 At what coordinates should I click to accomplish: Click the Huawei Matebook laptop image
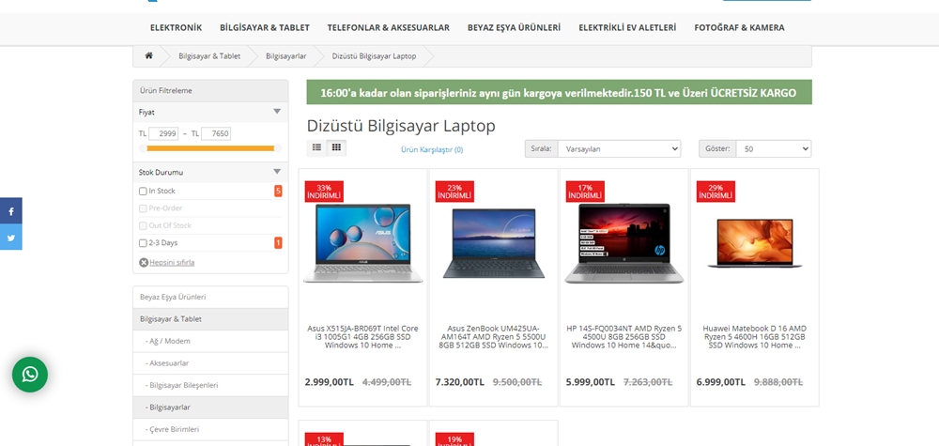(755, 243)
